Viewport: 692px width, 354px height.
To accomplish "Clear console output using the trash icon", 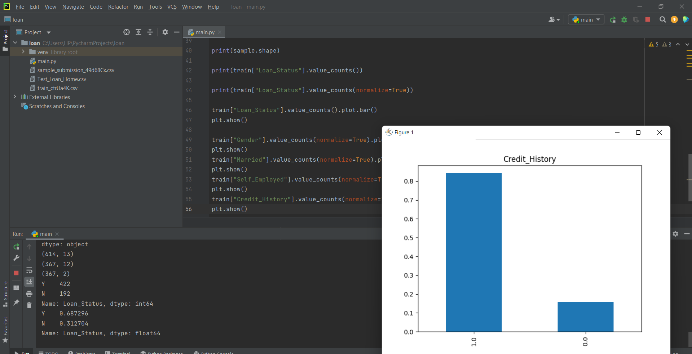I will pos(30,305).
